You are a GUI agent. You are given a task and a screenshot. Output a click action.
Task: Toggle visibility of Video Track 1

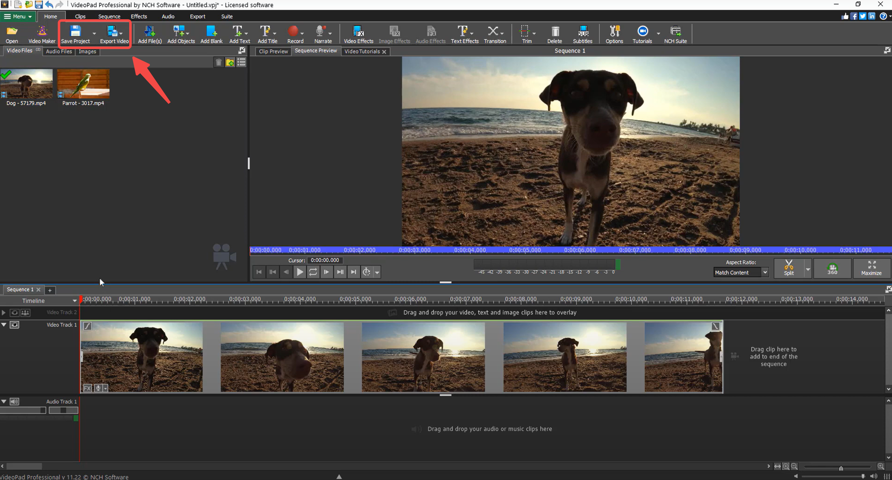coord(15,325)
